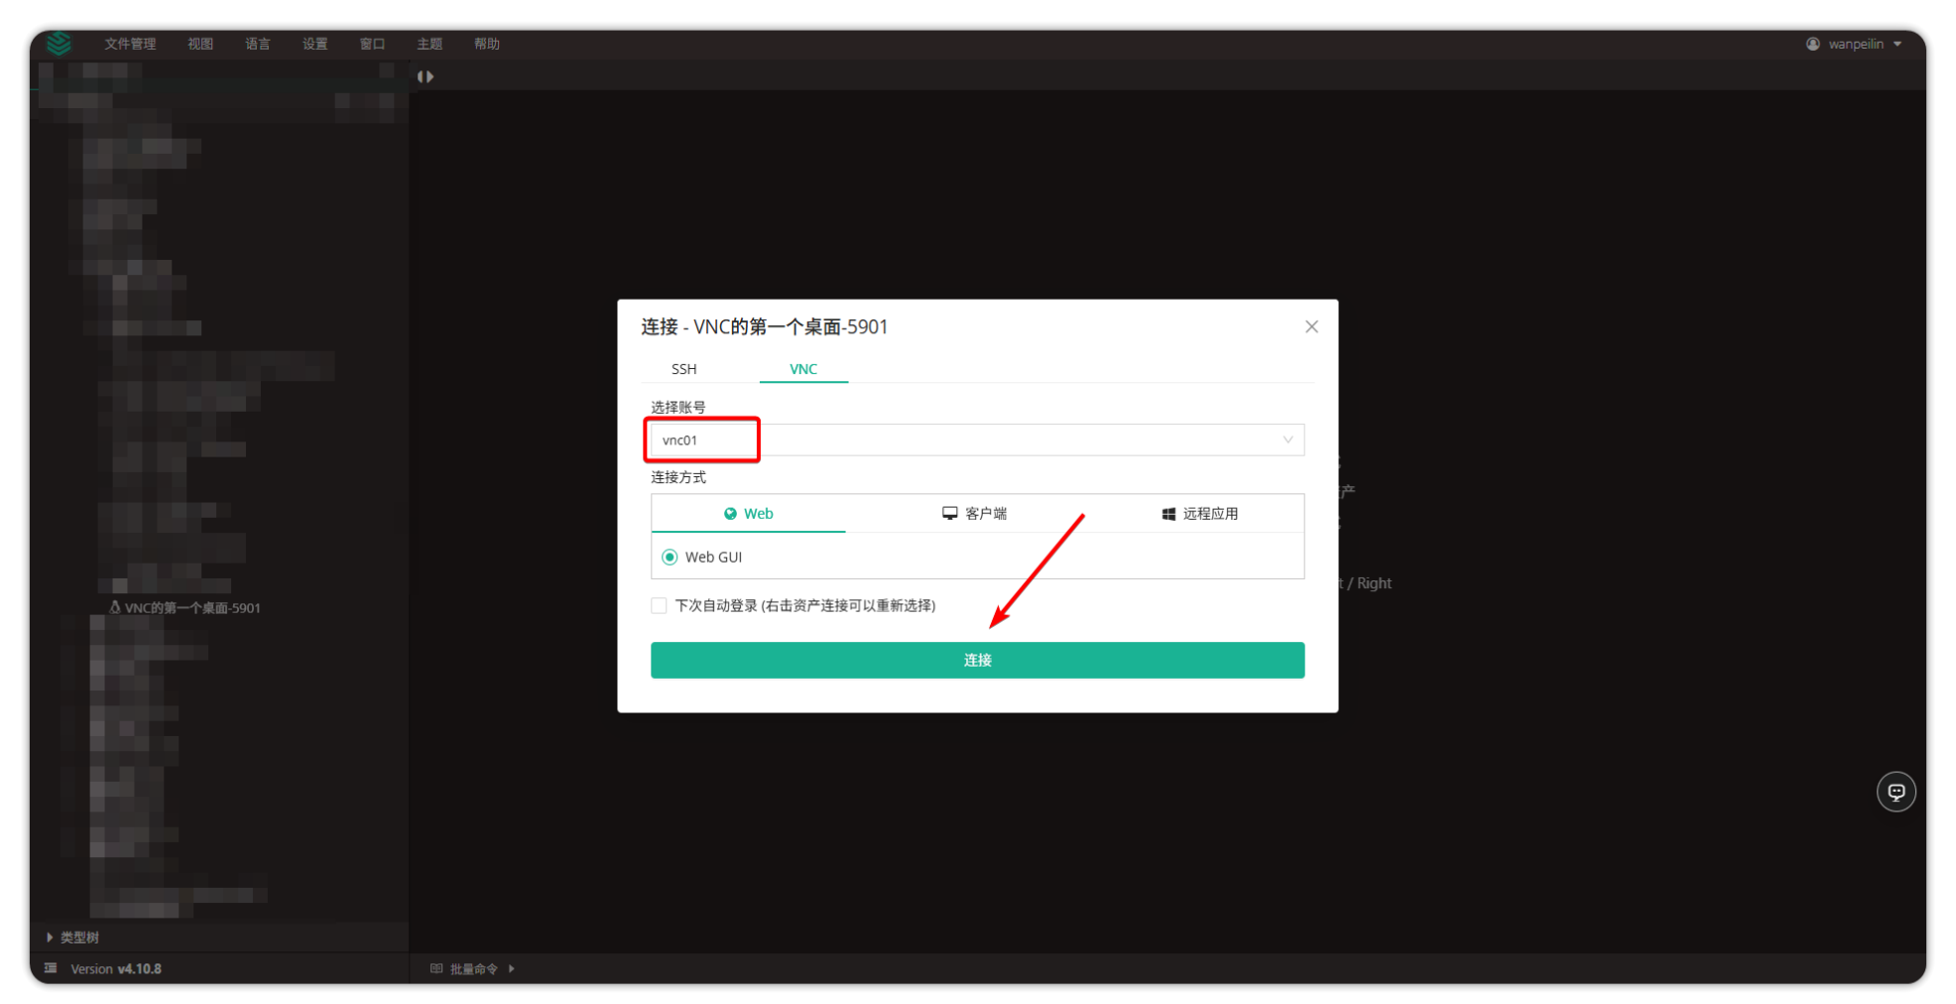Click the Linux icon of VNC asset

(115, 607)
